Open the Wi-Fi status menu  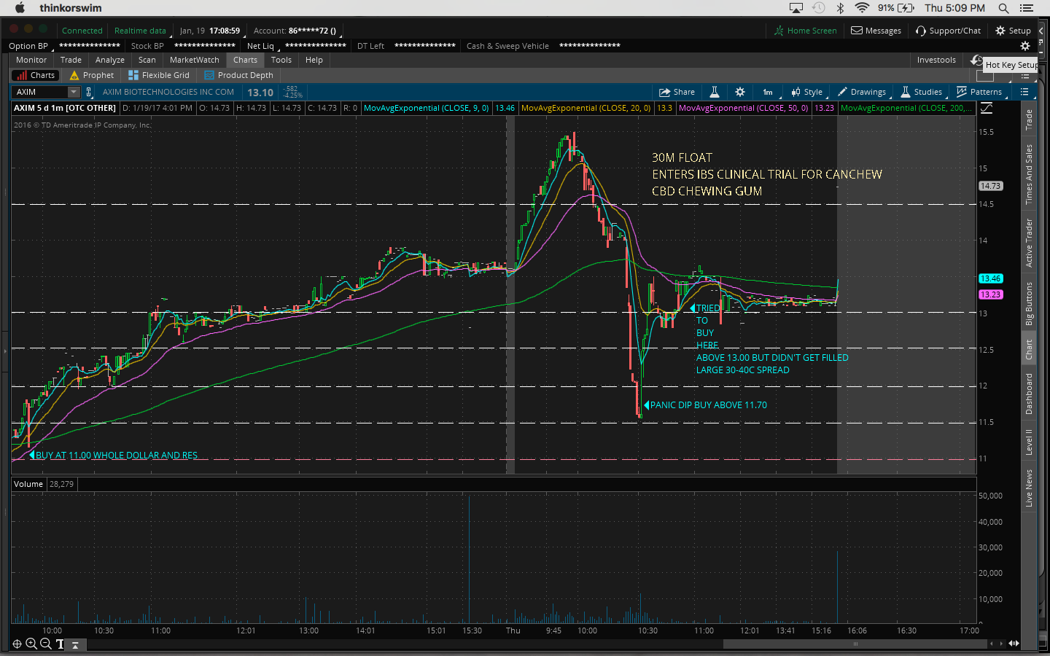862,8
